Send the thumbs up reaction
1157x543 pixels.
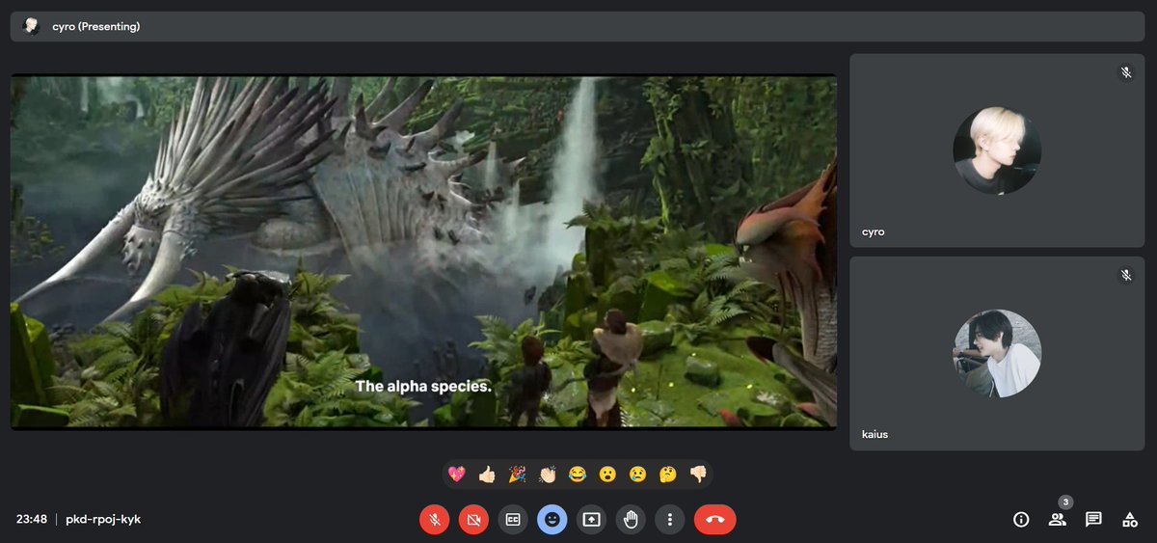tap(487, 474)
